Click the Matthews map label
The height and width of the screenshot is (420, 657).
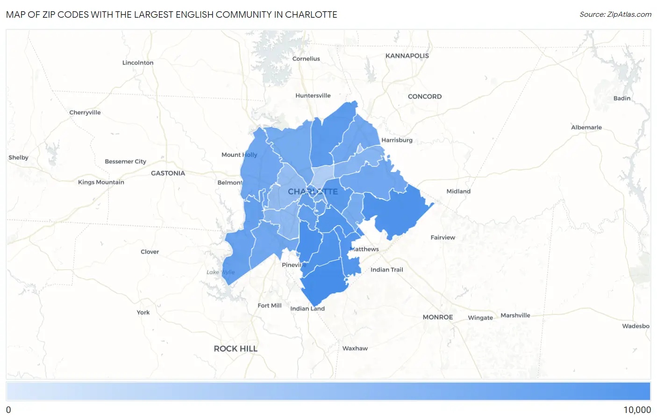point(364,249)
